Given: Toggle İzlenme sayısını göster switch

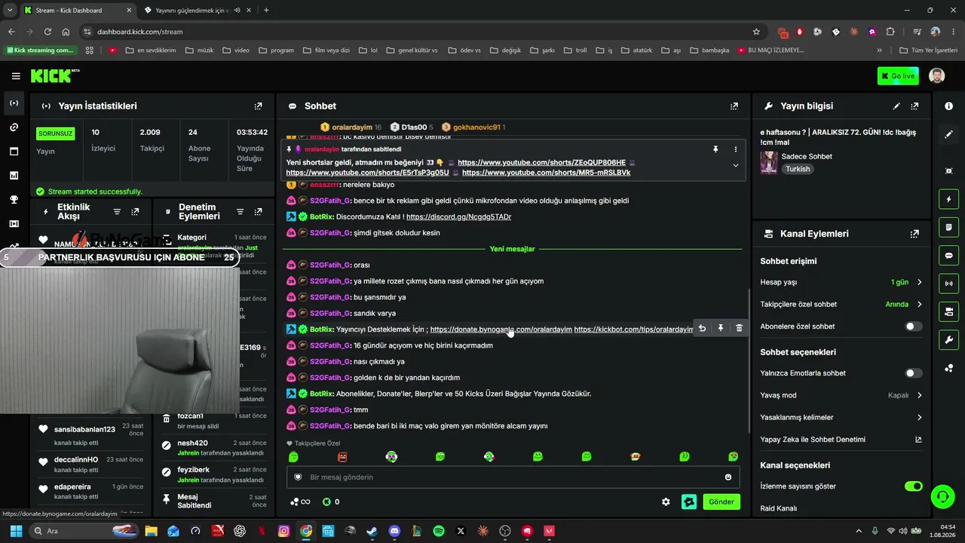Looking at the screenshot, I should pyautogui.click(x=913, y=486).
